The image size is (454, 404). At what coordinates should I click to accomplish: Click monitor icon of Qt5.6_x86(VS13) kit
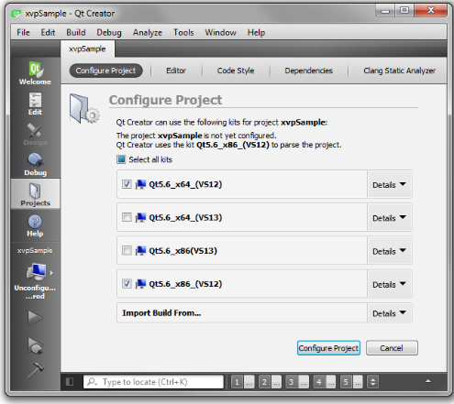[x=140, y=251]
